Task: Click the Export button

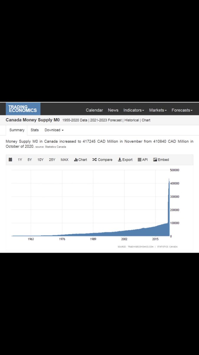Action: [x=125, y=160]
